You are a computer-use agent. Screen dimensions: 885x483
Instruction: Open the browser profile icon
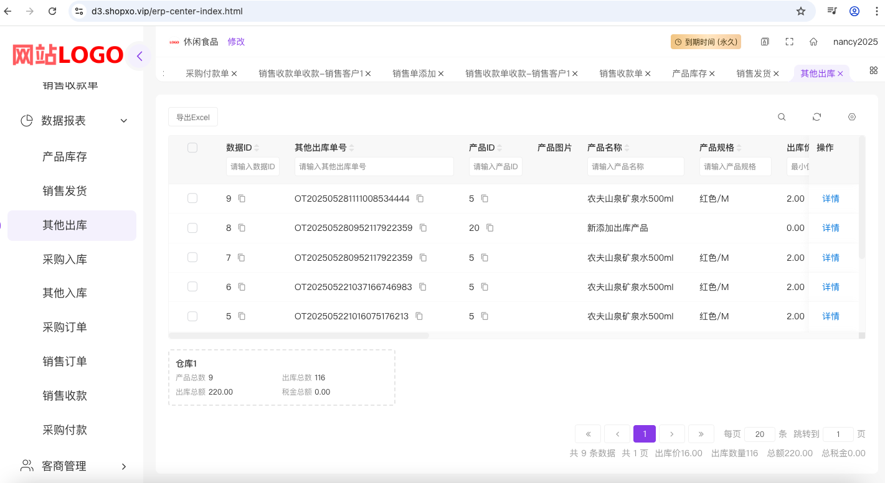[854, 11]
